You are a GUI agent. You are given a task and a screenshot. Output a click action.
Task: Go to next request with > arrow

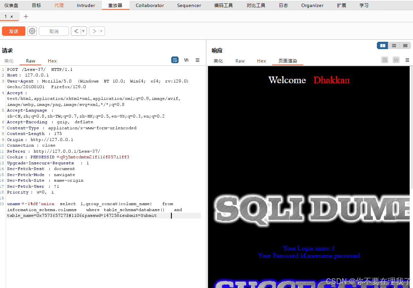[x=94, y=31]
